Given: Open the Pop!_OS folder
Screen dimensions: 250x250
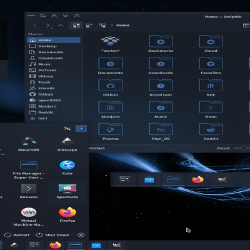Looking at the screenshot, I should click(161, 132).
